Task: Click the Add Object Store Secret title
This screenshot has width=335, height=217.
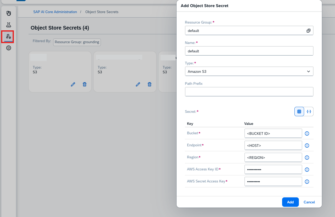Action: click(205, 5)
